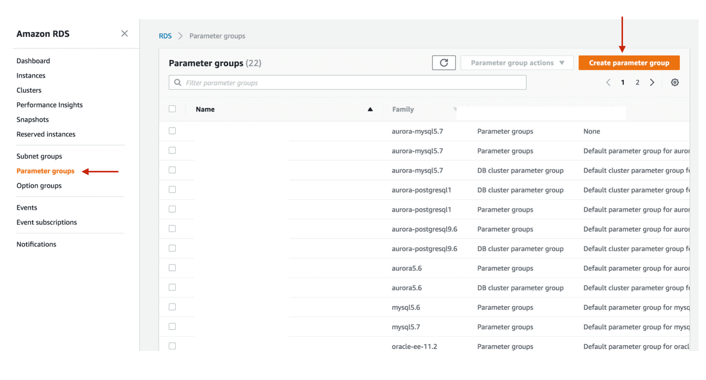Viewport: 706px width, 380px height.
Task: Open Events in the sidebar
Action: point(27,207)
